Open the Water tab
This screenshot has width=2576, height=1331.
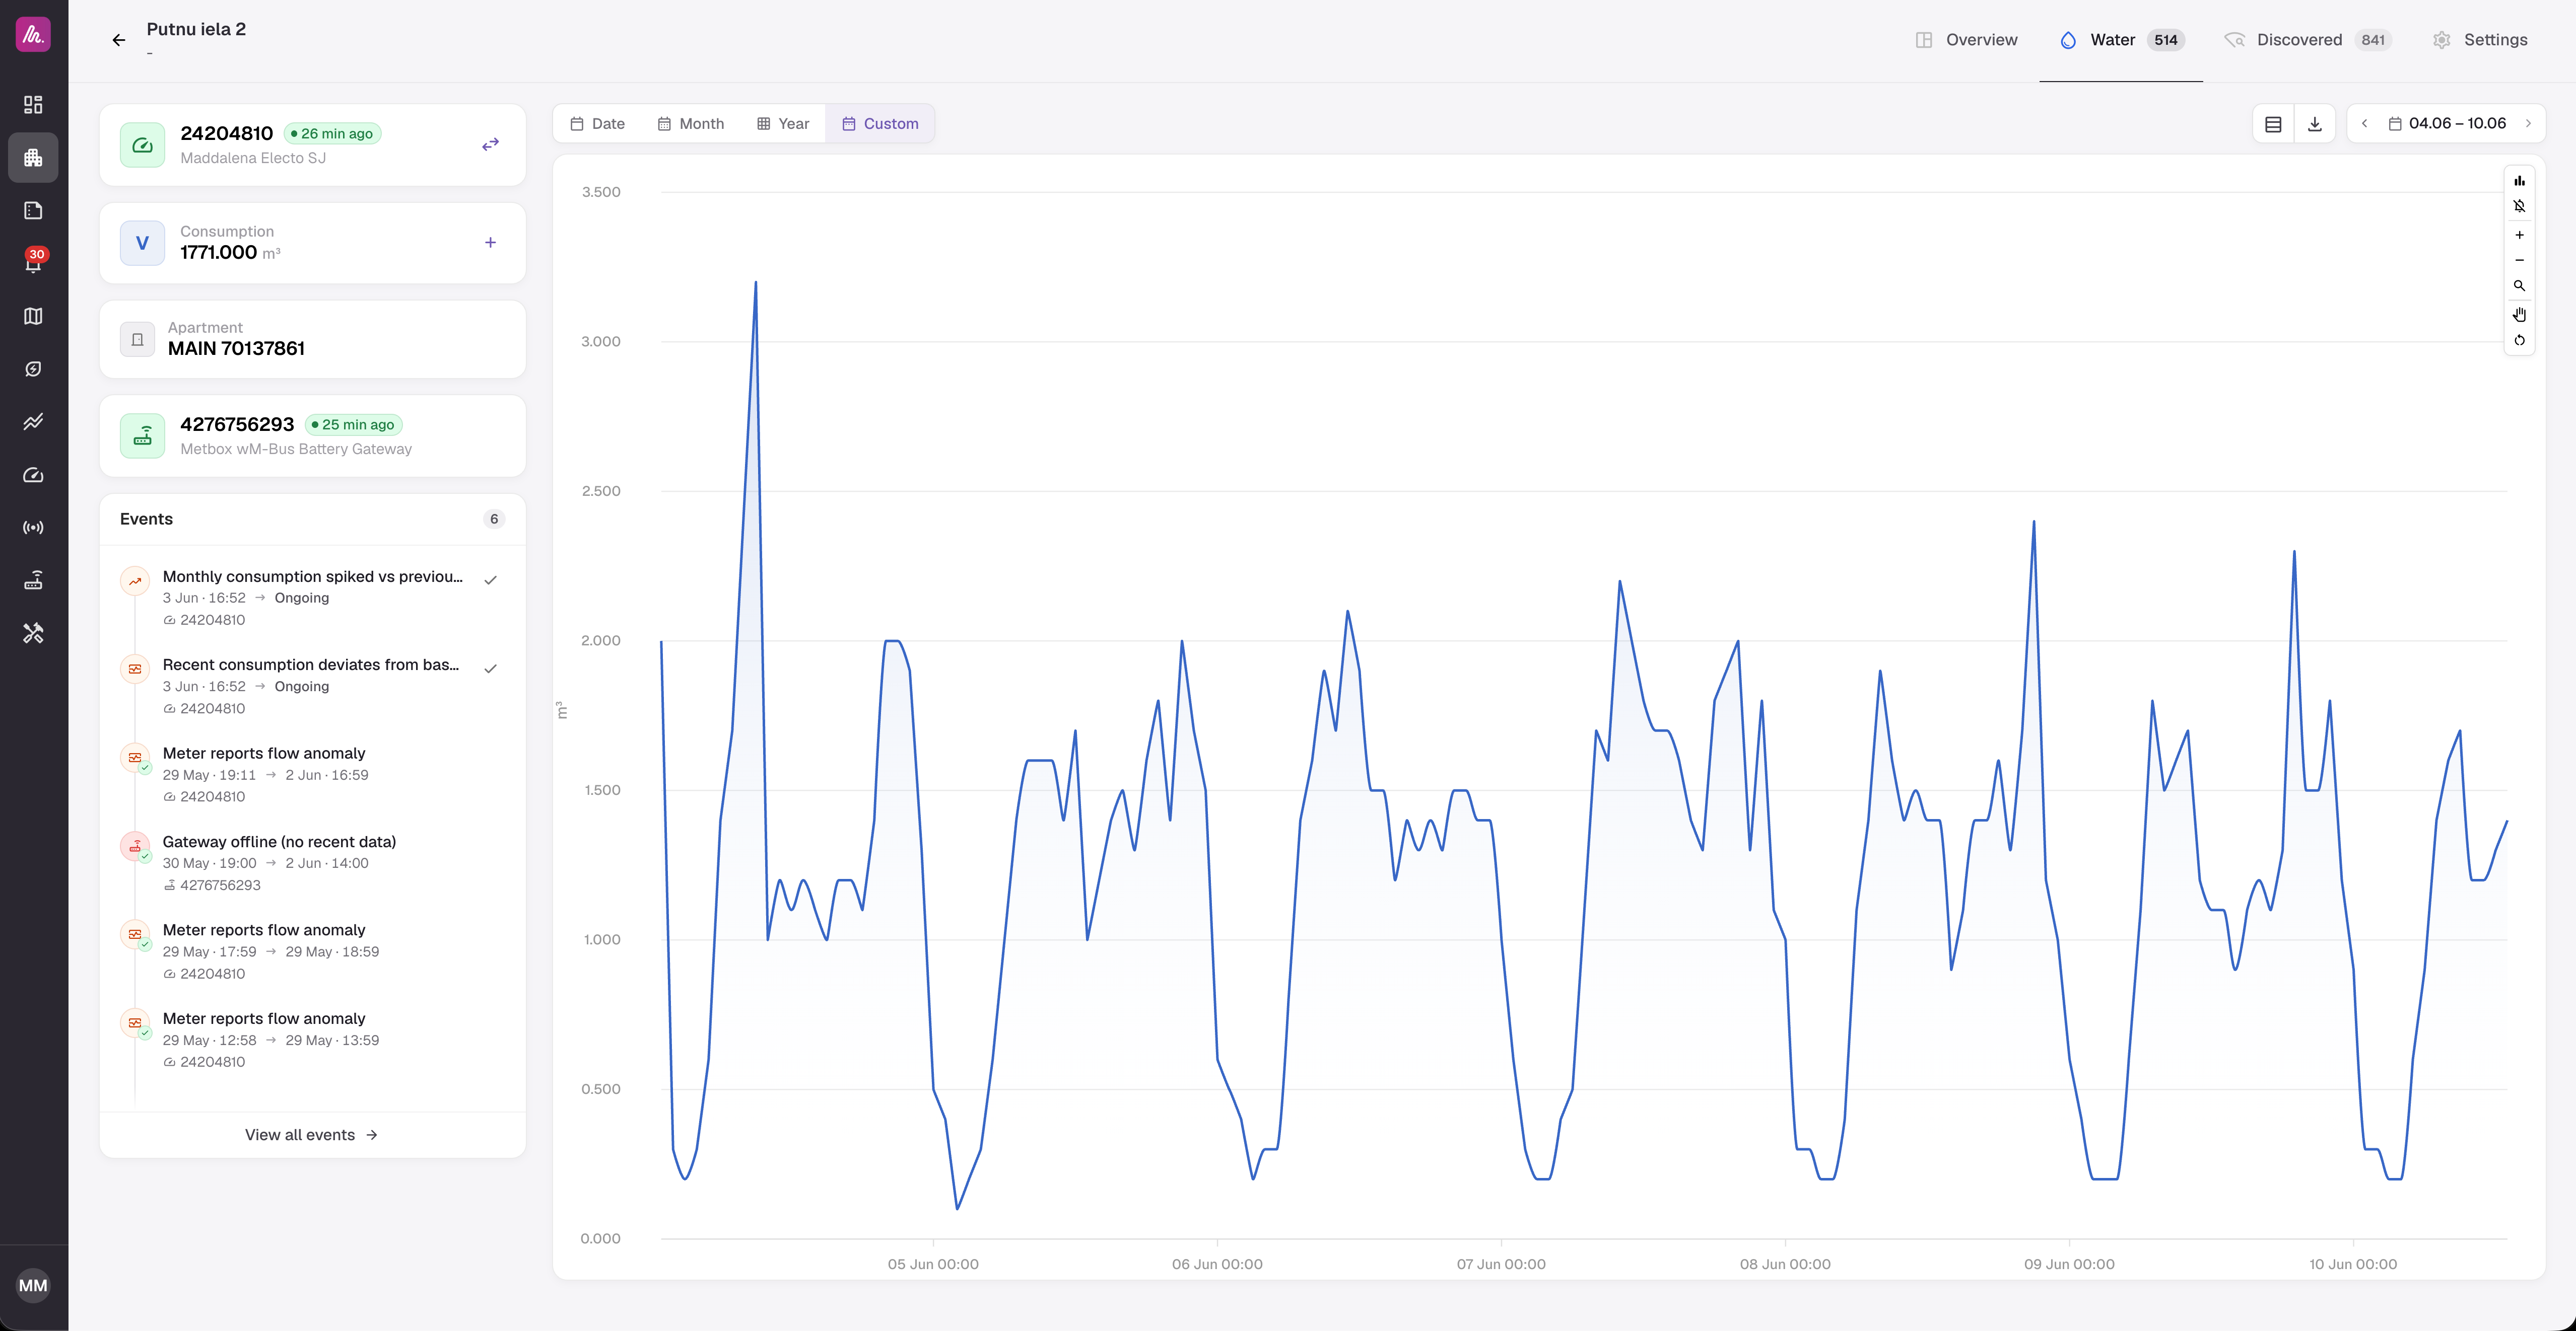pyautogui.click(x=2121, y=40)
